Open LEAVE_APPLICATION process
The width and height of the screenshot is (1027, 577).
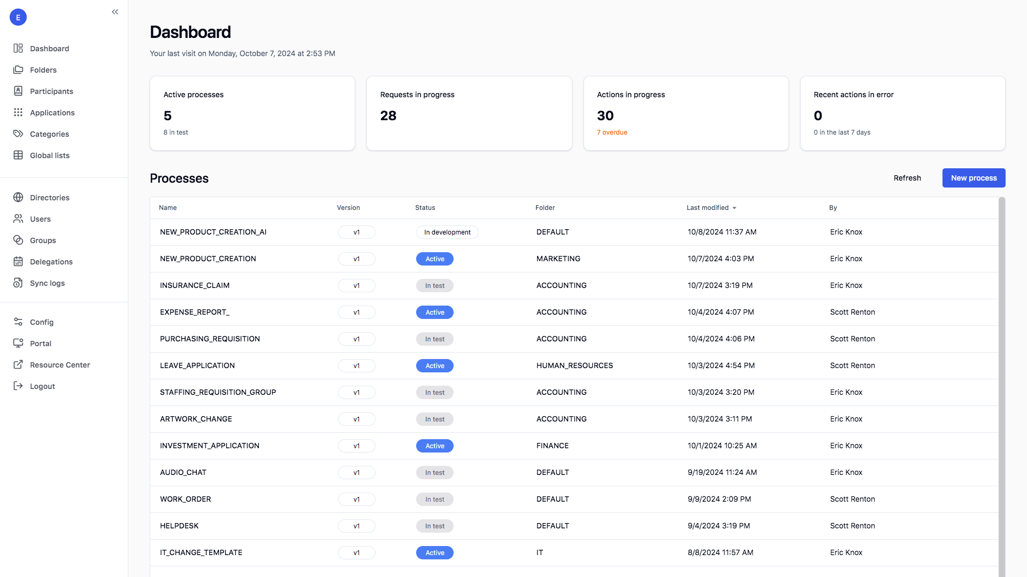(197, 365)
